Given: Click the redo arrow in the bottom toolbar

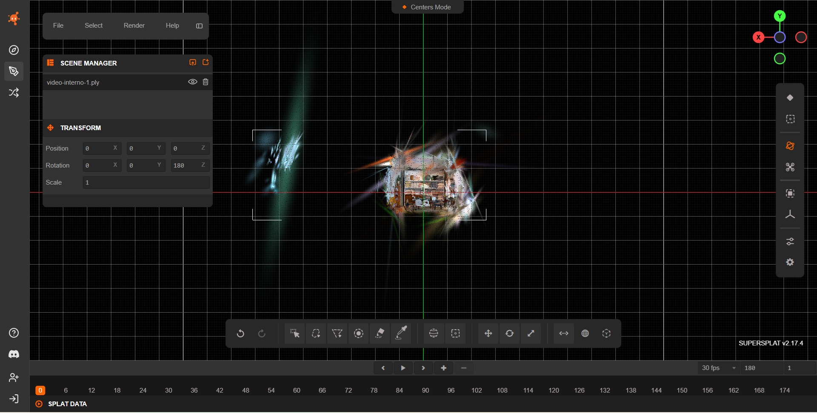Looking at the screenshot, I should (262, 334).
